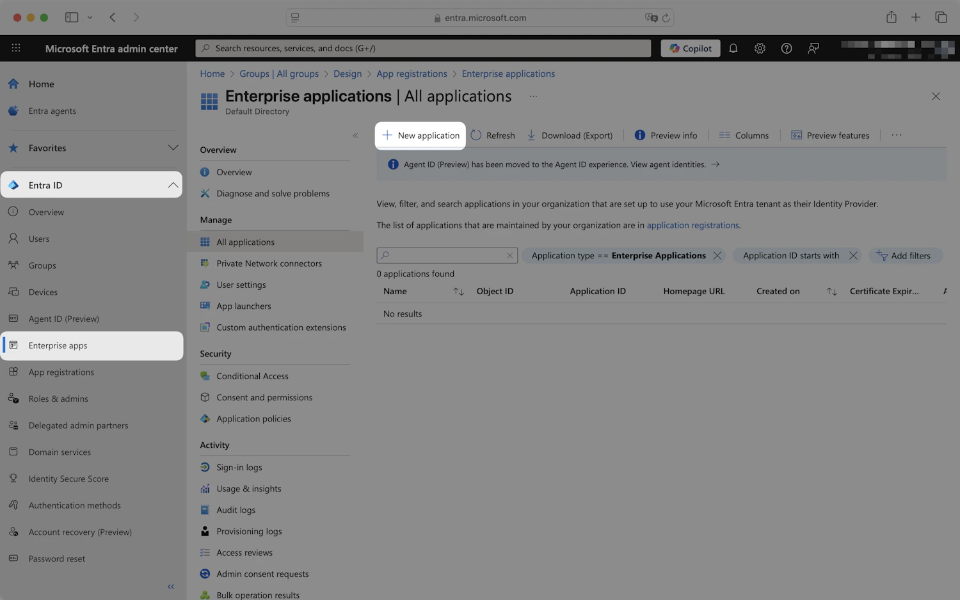Collapse the left navigation with double chevron

[171, 587]
